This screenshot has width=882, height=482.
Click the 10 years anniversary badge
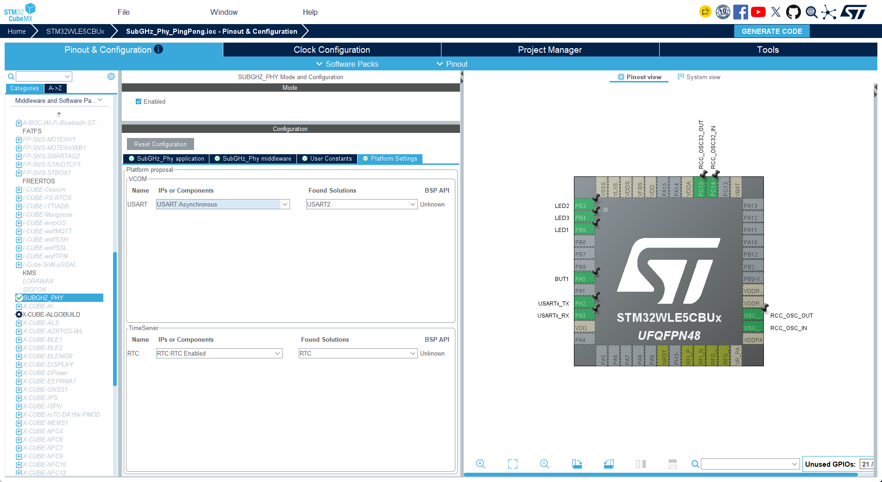click(723, 12)
